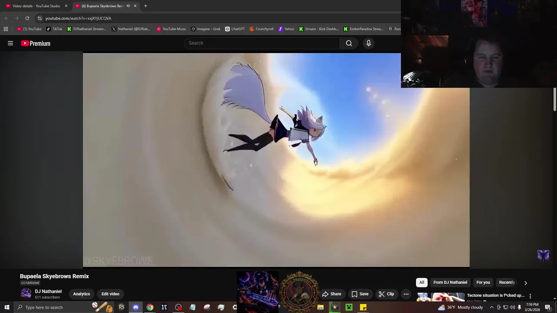Click the Save button

(x=360, y=294)
